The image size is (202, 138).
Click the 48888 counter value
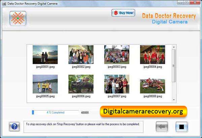(x=85, y=113)
